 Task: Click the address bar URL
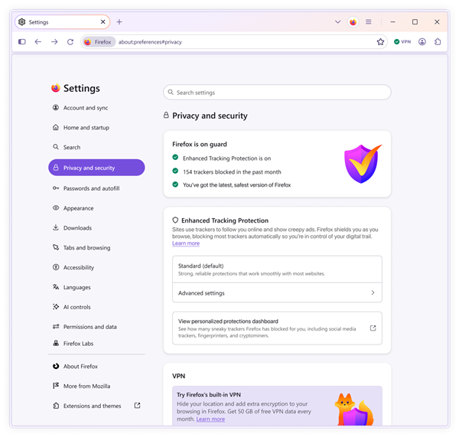click(x=150, y=42)
